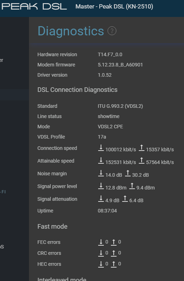Select the highlighted sidebar menu item
Screen dimensions: 184x281
[x=14, y=94]
